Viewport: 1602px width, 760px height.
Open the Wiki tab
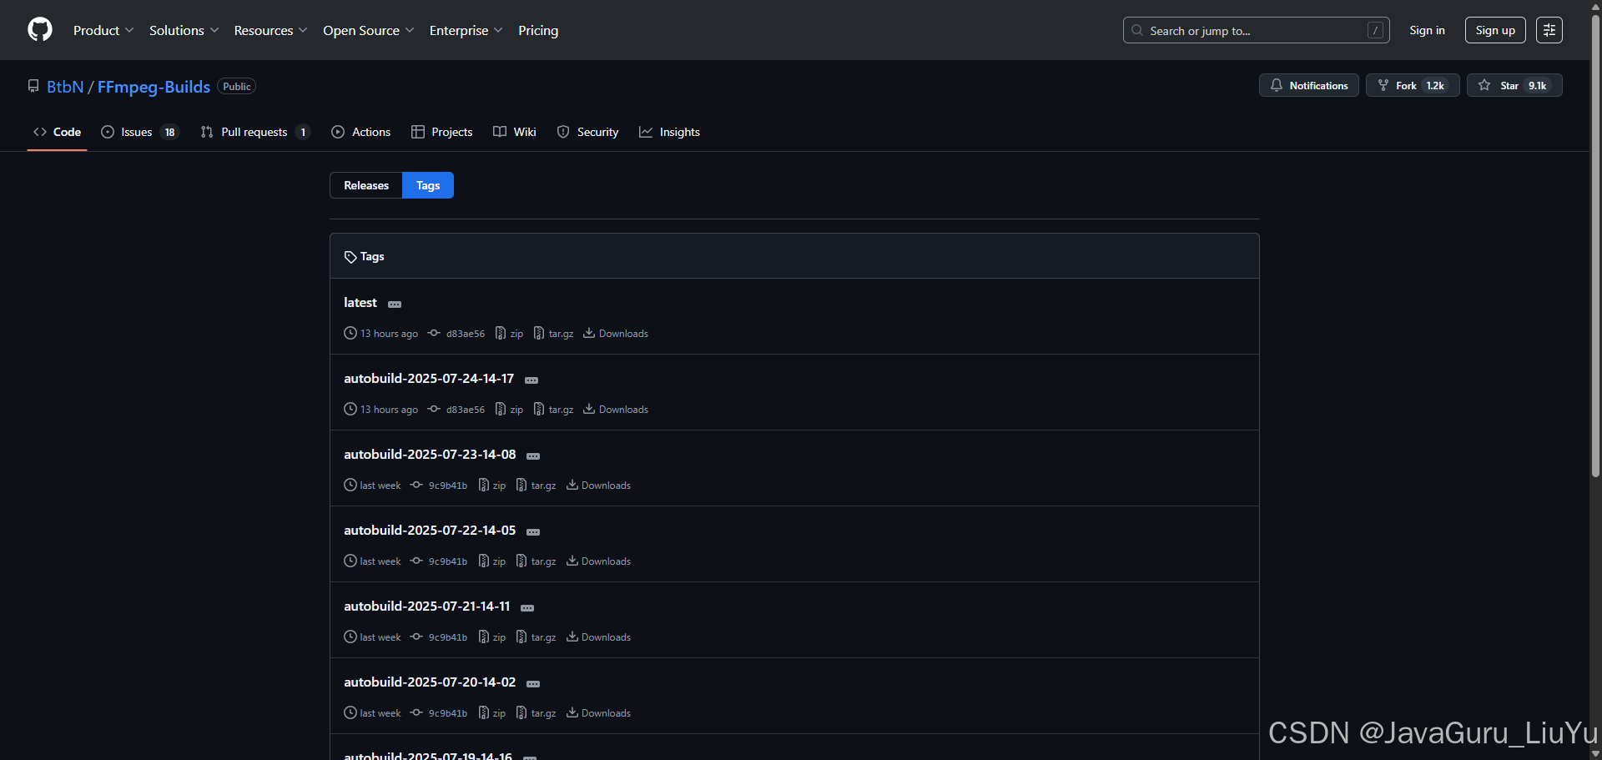pyautogui.click(x=515, y=132)
